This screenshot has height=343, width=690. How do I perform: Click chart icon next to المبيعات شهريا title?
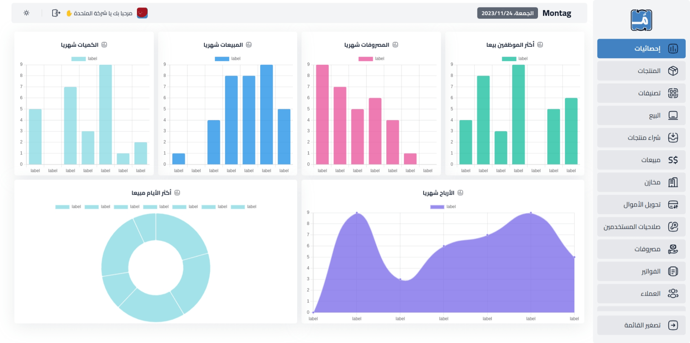pos(249,45)
